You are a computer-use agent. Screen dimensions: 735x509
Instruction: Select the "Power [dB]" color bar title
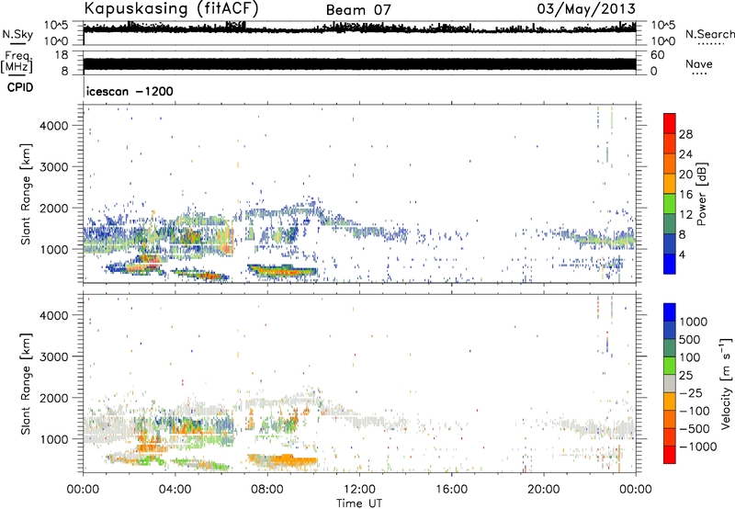point(701,194)
